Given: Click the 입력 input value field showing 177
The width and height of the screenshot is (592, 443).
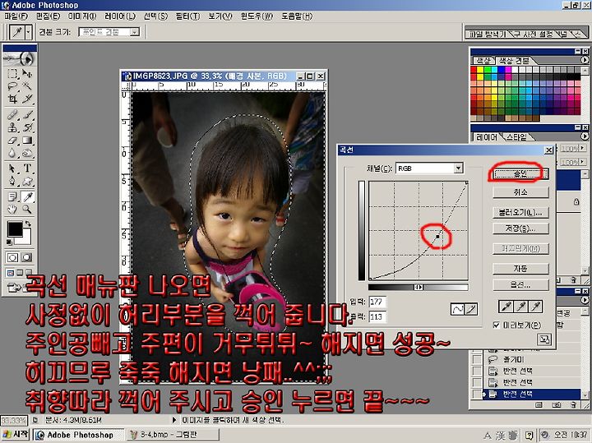Looking at the screenshot, I should click(377, 302).
